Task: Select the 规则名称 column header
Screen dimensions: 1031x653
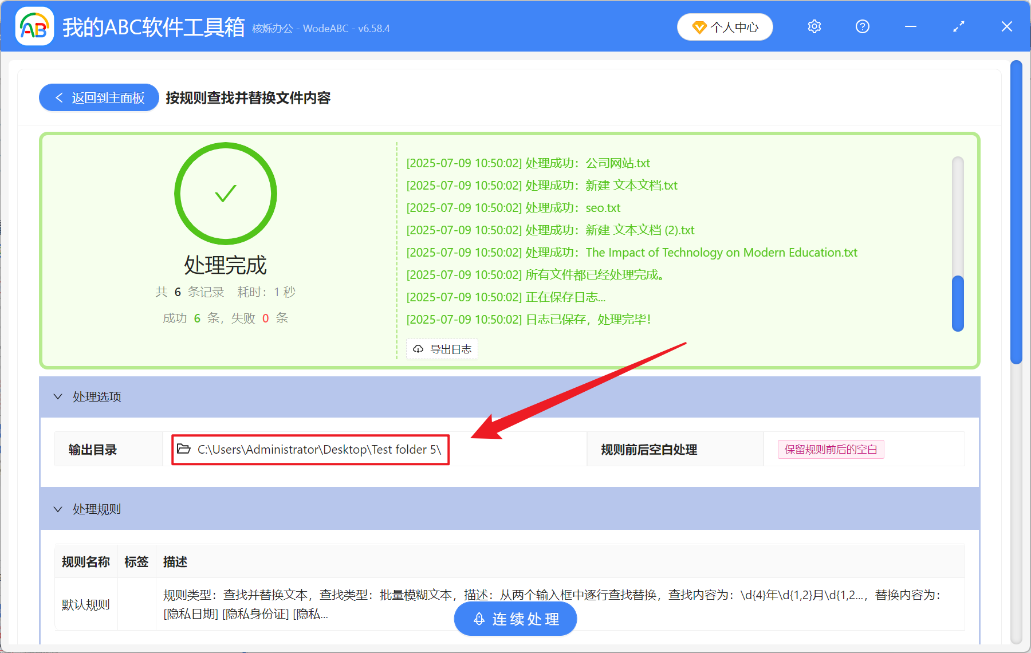Action: pyautogui.click(x=85, y=562)
